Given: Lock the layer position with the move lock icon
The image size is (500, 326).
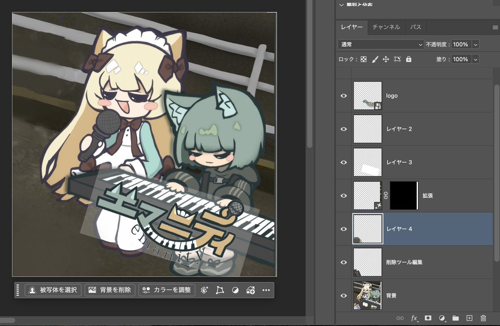Looking at the screenshot, I should (x=386, y=59).
